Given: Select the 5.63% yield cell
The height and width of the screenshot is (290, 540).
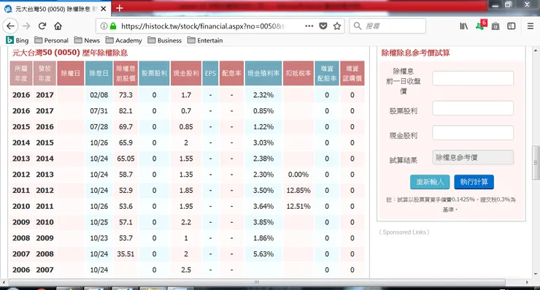Looking at the screenshot, I should point(263,253).
